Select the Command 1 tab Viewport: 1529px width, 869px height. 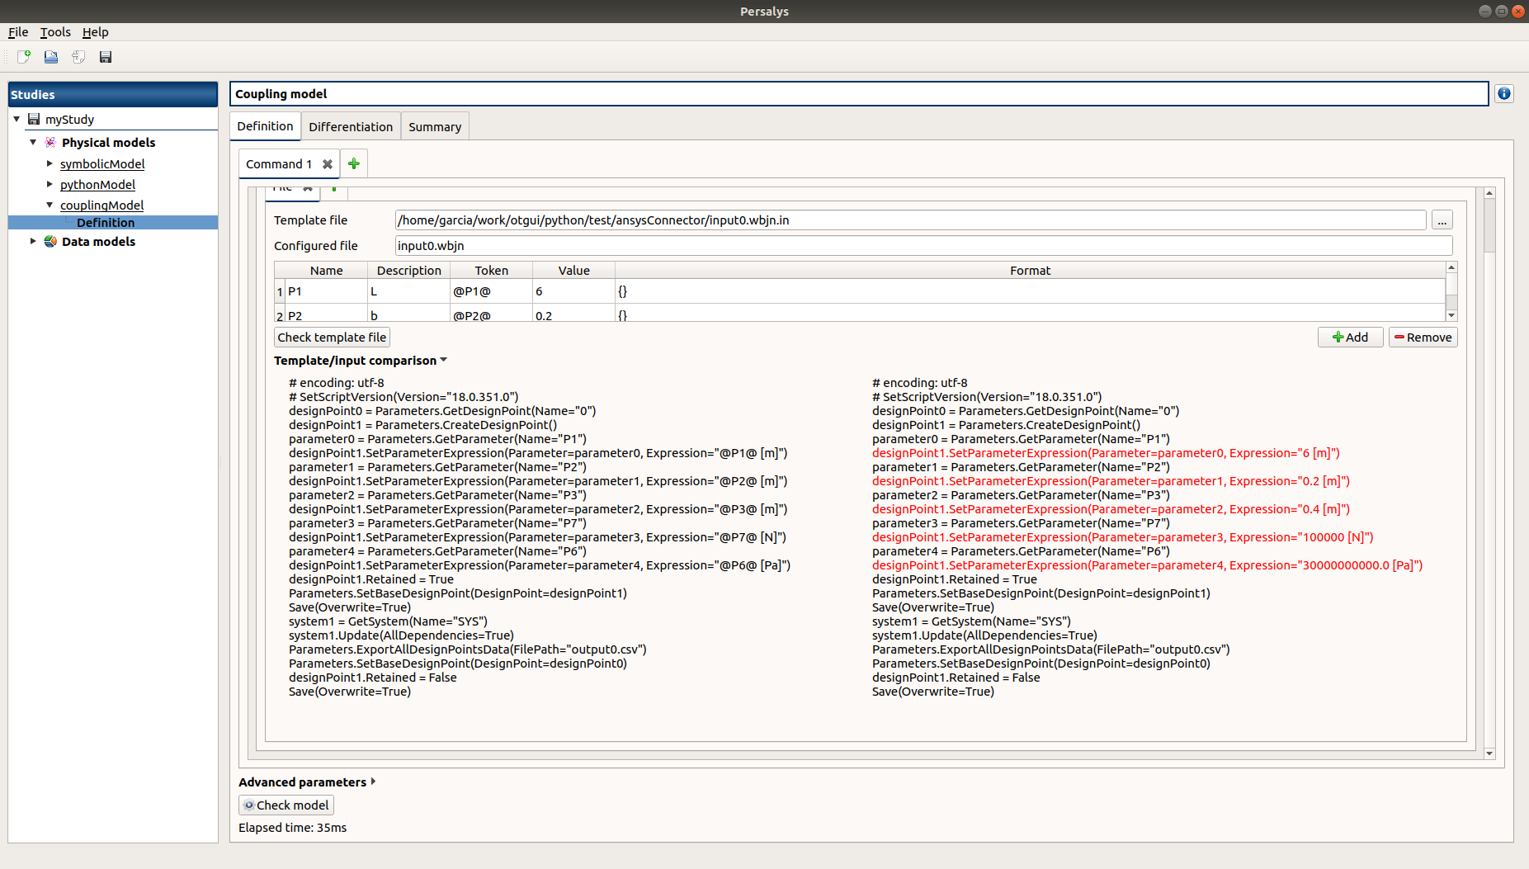point(279,164)
